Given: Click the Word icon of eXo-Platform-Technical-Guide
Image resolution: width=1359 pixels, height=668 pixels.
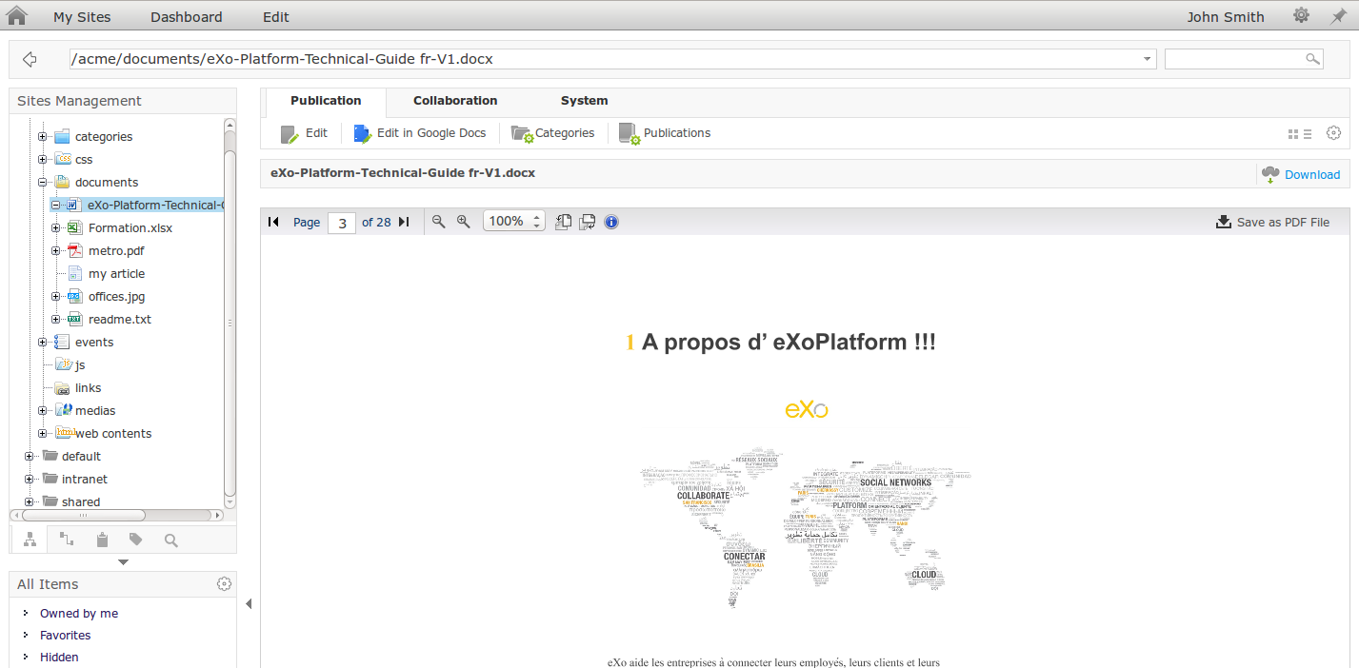Looking at the screenshot, I should [72, 205].
